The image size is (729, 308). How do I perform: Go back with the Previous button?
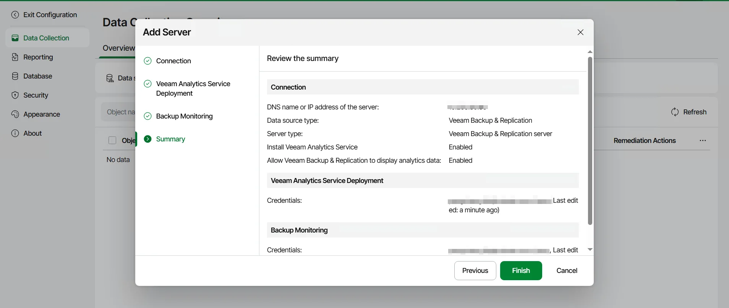click(475, 271)
